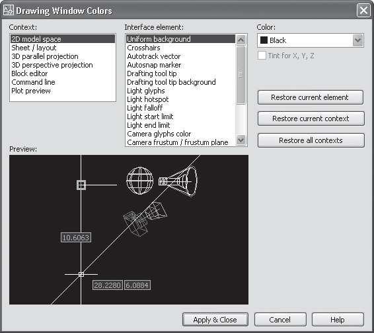Click the sphere light glyph in preview
This screenshot has width=374, height=333.
[140, 181]
